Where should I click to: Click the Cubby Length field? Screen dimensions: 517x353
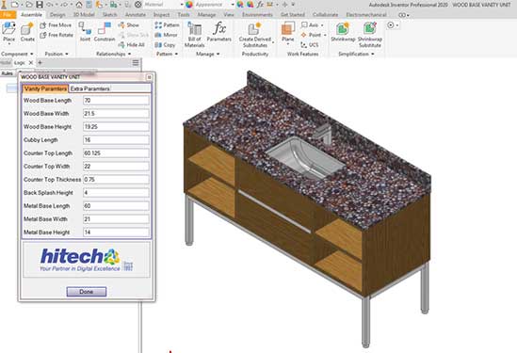click(x=116, y=140)
